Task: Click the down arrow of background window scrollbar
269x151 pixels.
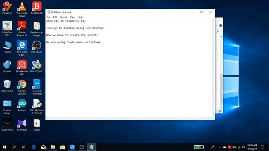Action: 221,107
